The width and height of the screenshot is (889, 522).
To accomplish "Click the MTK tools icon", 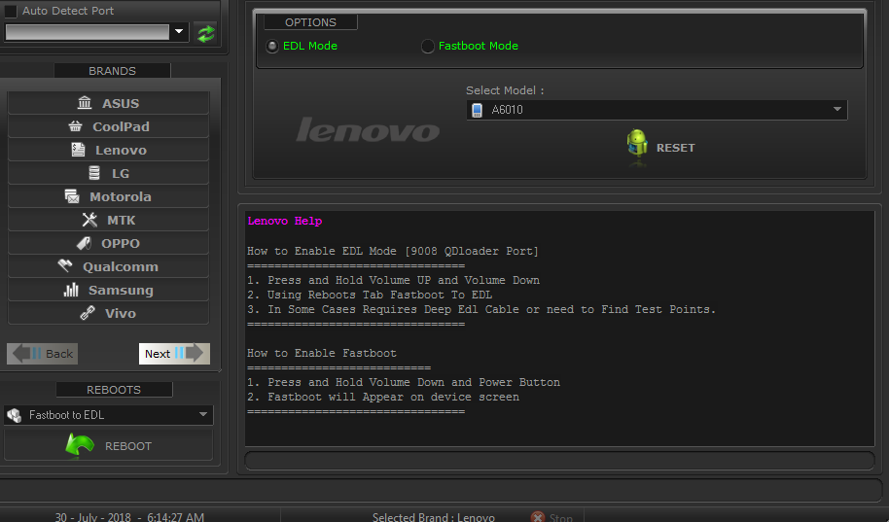I will [x=89, y=220].
